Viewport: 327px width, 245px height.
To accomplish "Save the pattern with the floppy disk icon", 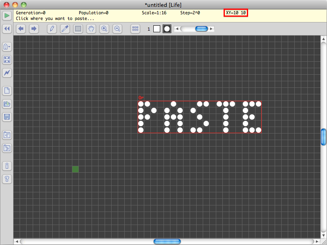I will tap(7, 117).
